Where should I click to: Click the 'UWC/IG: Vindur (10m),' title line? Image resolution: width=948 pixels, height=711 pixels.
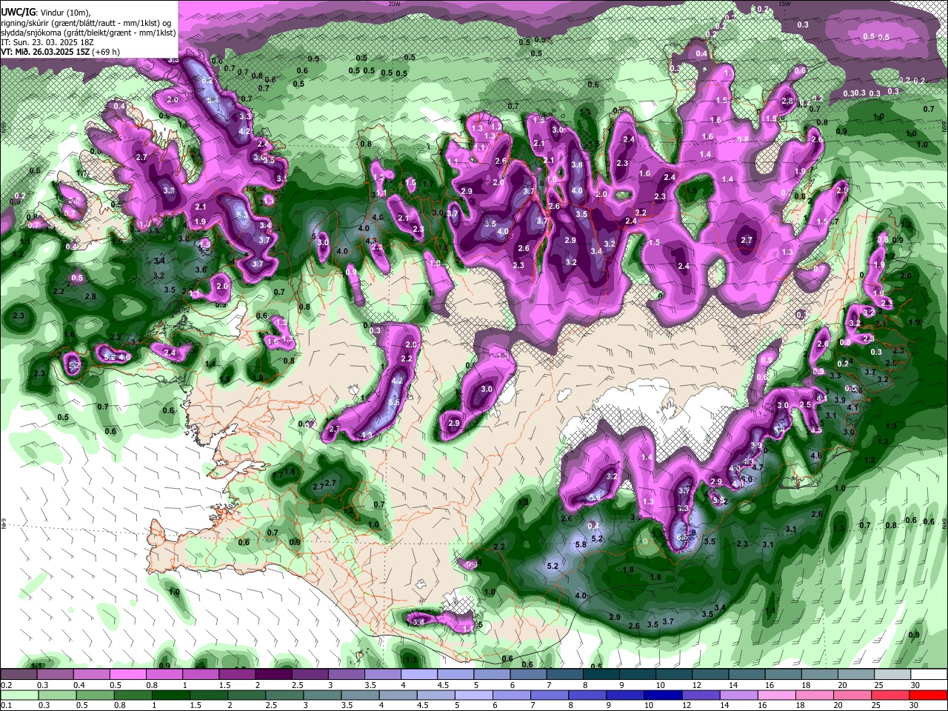click(46, 13)
